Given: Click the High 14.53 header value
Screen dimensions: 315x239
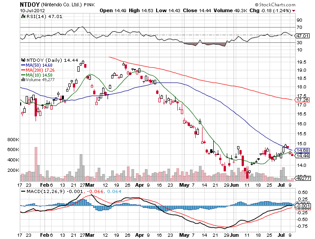Looking at the screenshot, I should 141,10.
